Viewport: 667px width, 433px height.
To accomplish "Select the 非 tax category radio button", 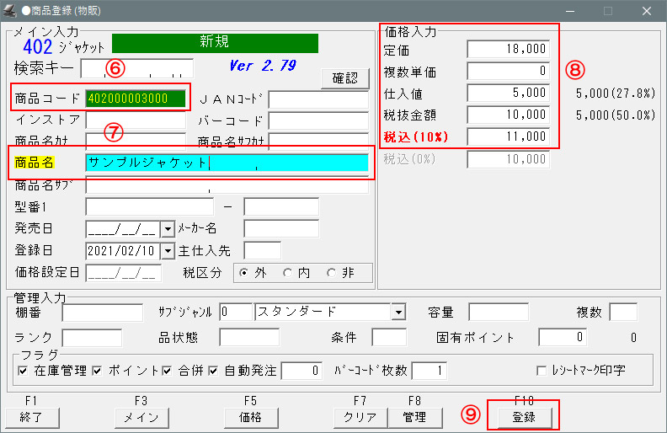I will pyautogui.click(x=332, y=272).
